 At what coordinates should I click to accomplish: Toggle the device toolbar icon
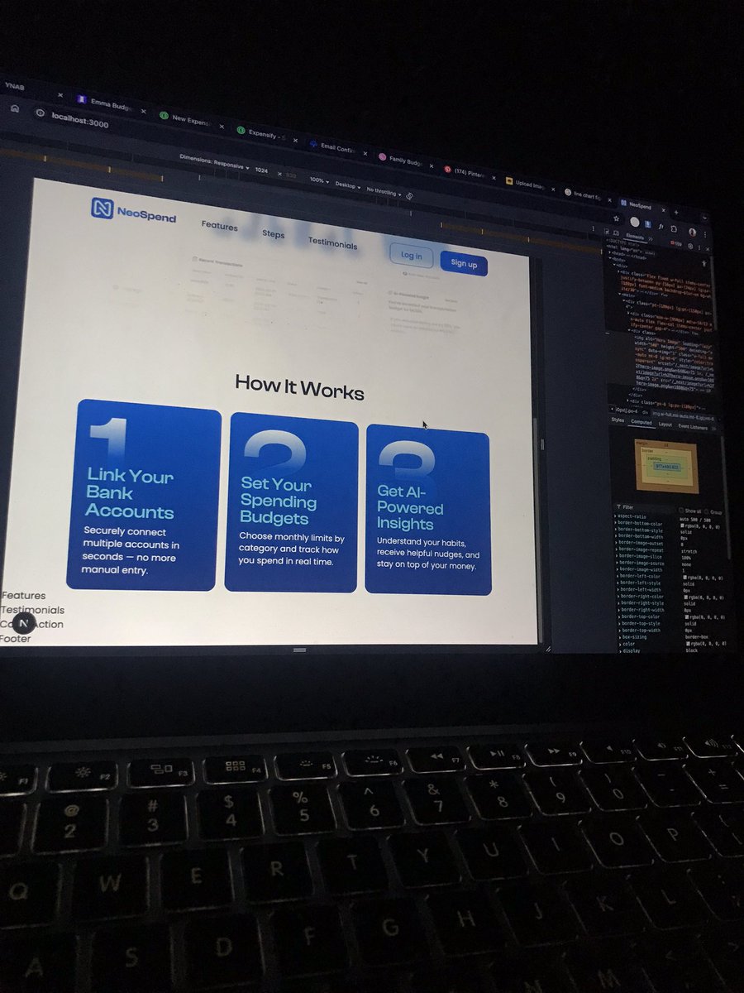pyautogui.click(x=617, y=233)
